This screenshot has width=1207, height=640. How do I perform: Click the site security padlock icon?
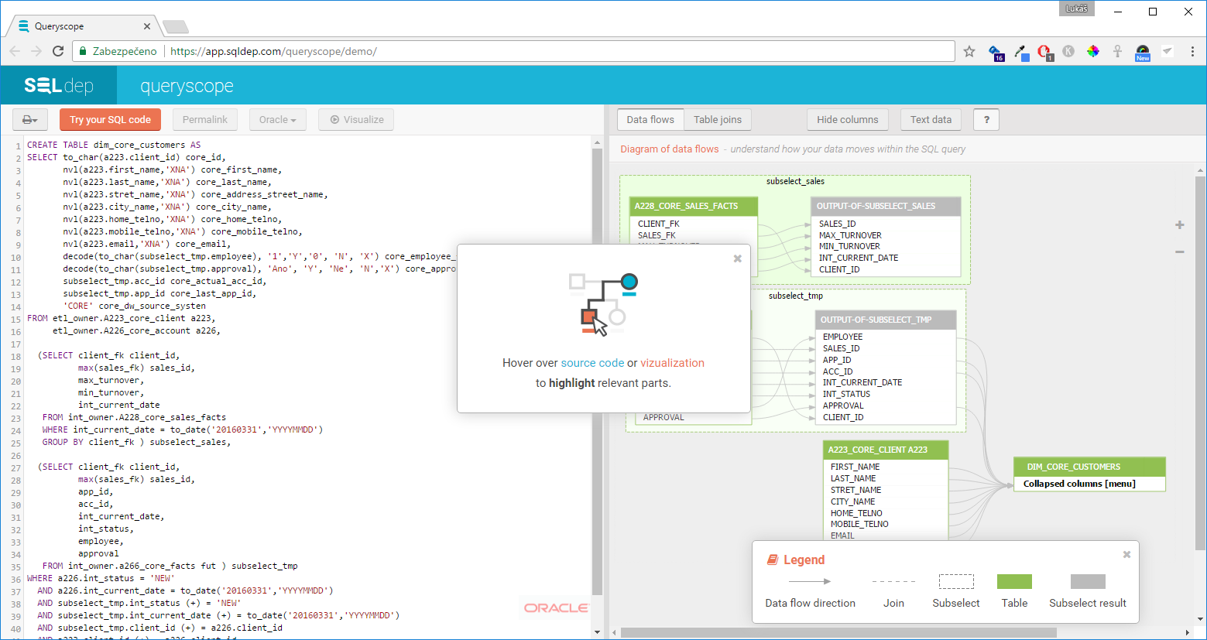(x=83, y=51)
